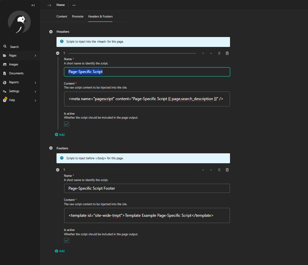This screenshot has height=265, width=308.
Task: Select Images in the sidebar
Action: [13, 64]
